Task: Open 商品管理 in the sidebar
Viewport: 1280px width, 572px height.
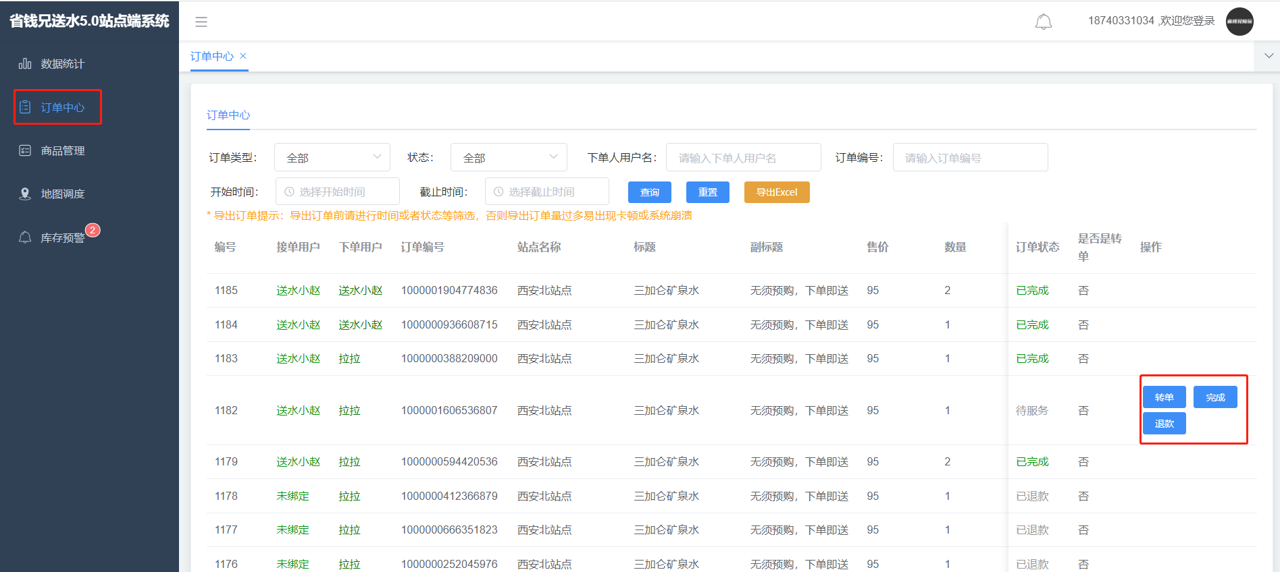Action: pyautogui.click(x=62, y=151)
